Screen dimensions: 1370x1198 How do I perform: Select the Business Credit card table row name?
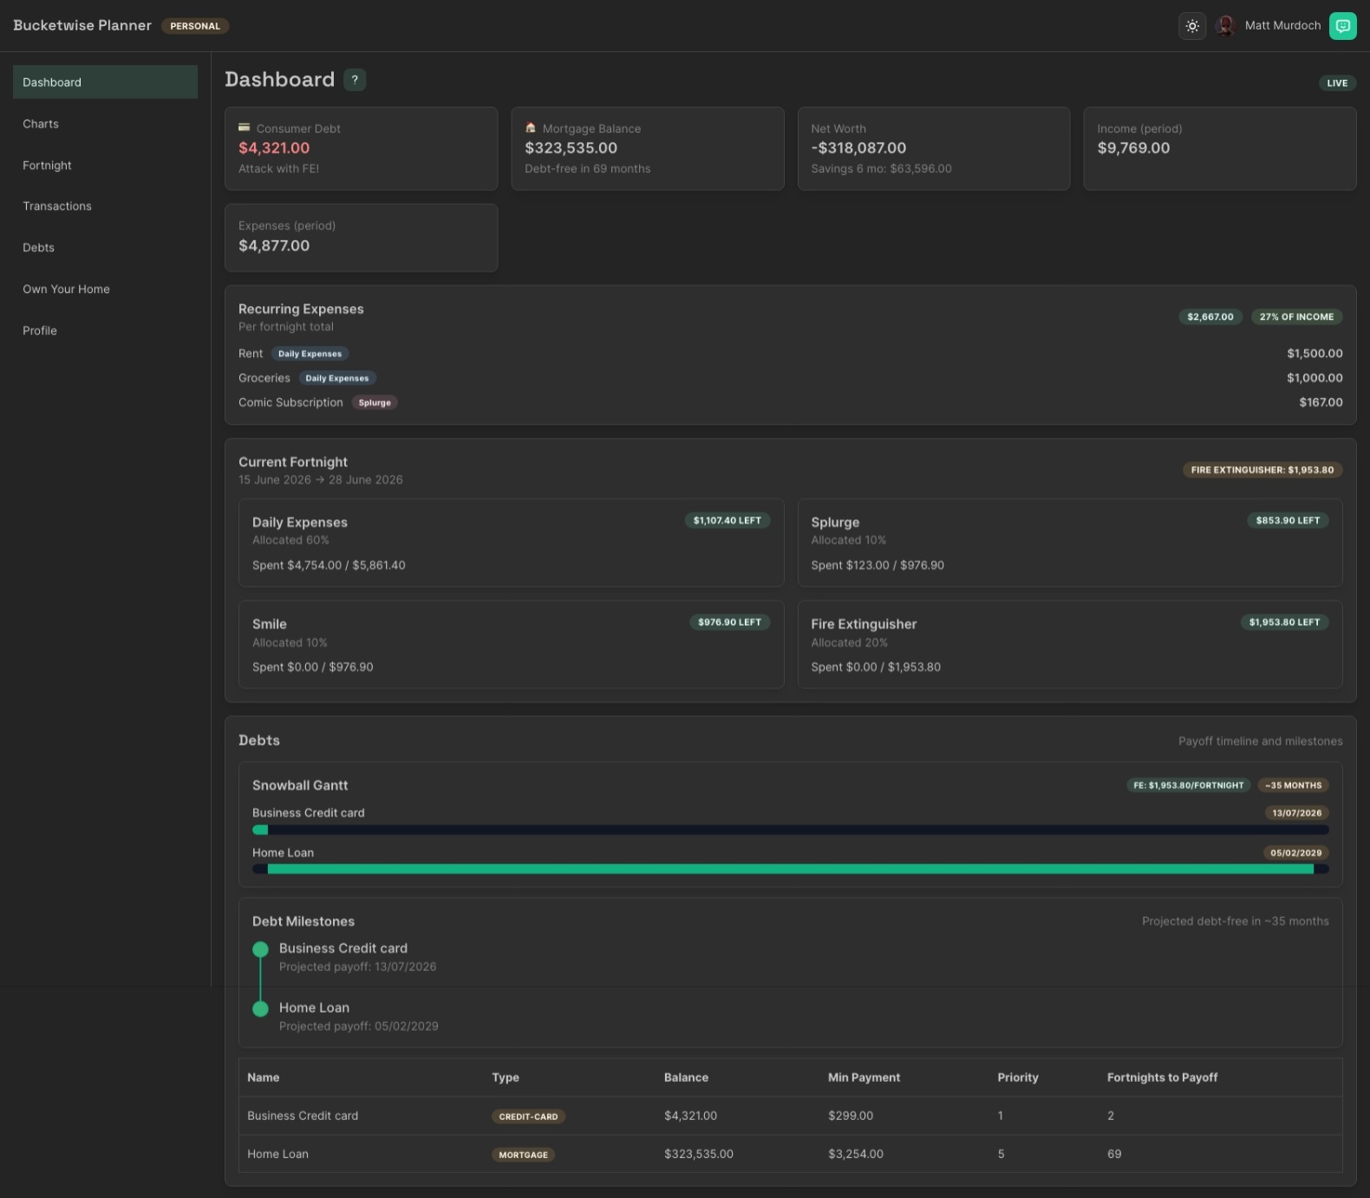pos(303,1116)
